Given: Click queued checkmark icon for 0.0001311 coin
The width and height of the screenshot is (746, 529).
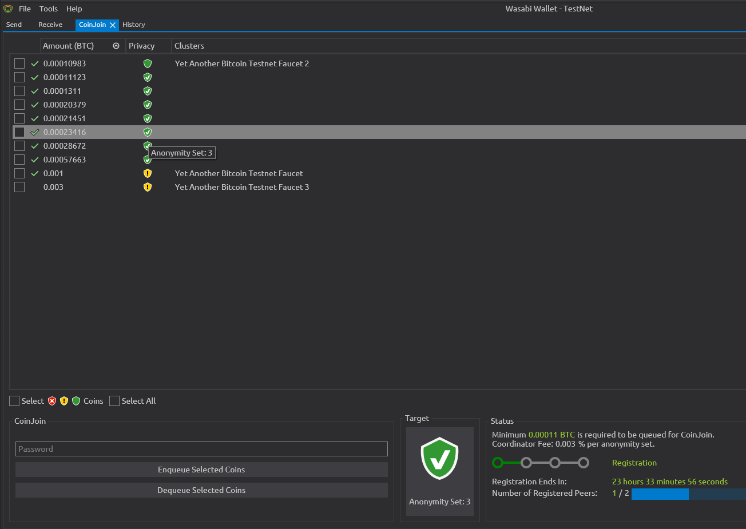Looking at the screenshot, I should [x=35, y=91].
